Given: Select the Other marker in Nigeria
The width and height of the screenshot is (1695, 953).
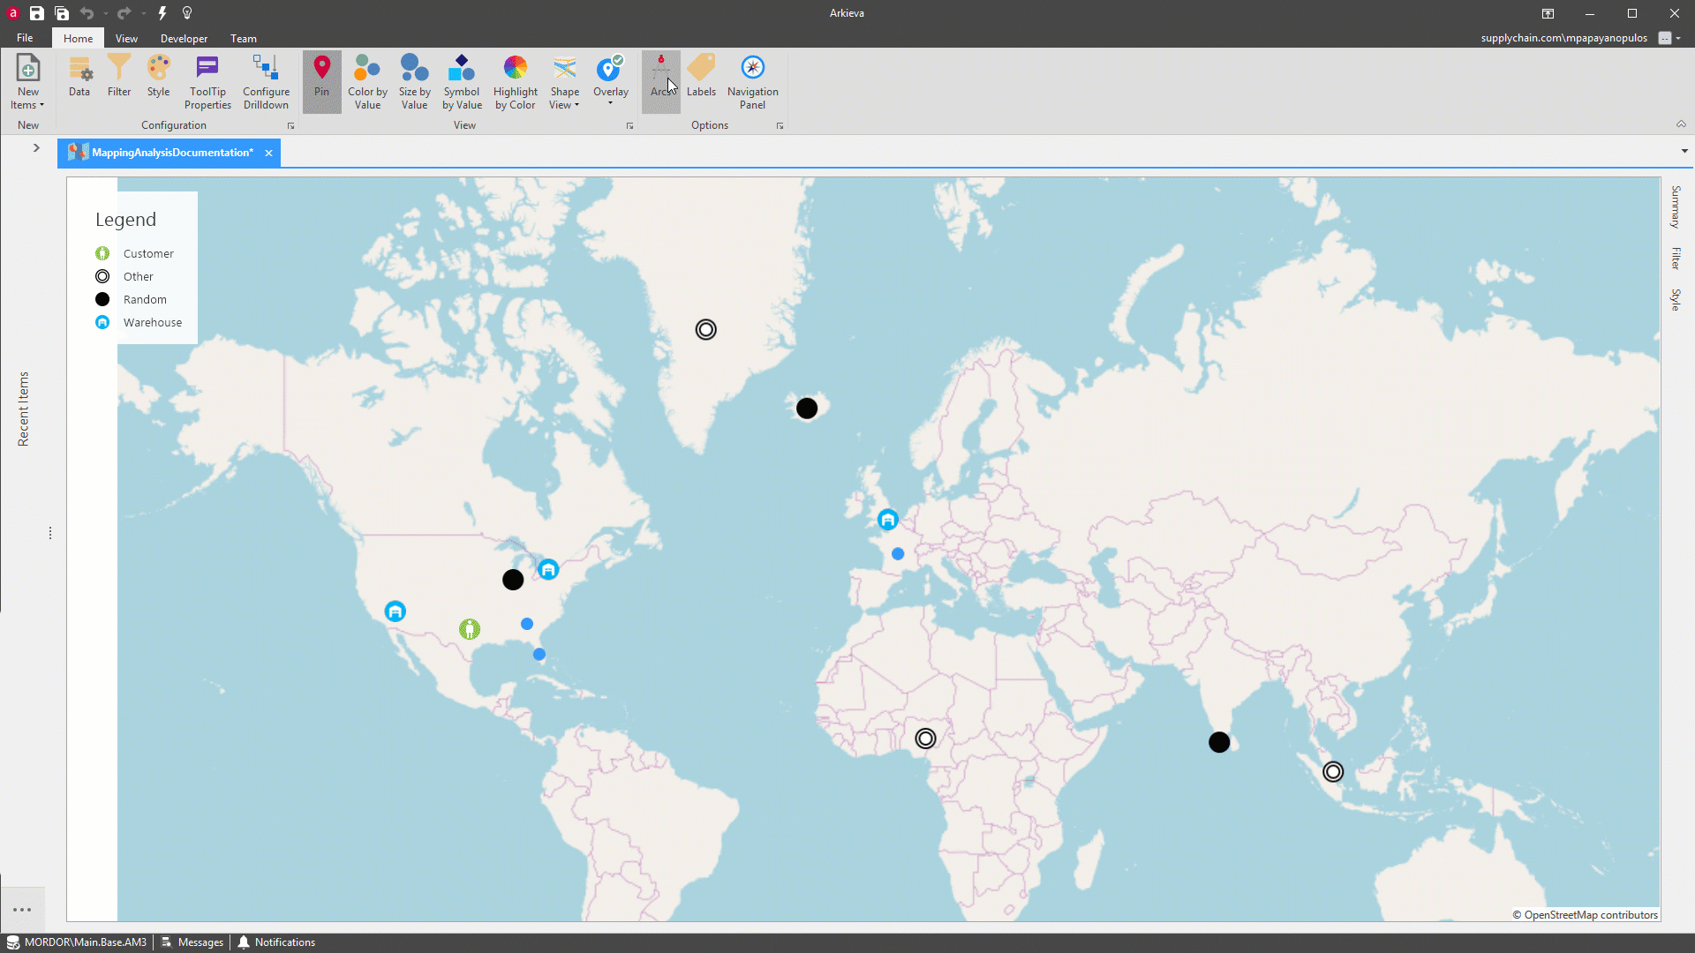Looking at the screenshot, I should click(x=925, y=739).
